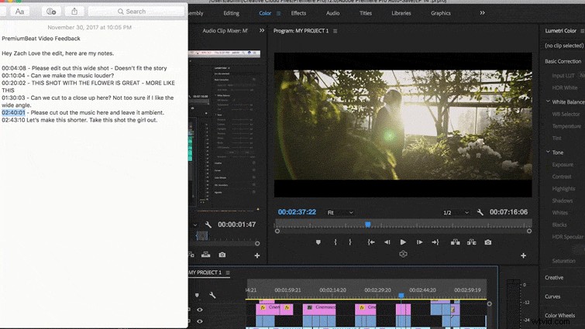Open Program monitor settings wrench
The width and height of the screenshot is (585, 329).
click(480, 212)
